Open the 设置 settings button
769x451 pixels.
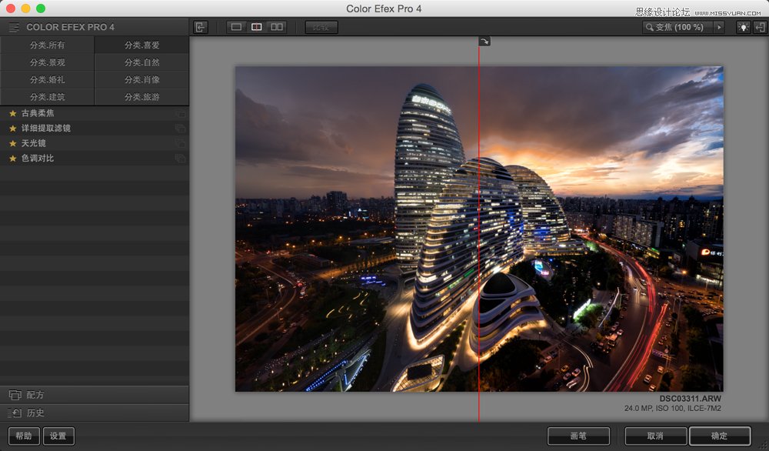[58, 436]
